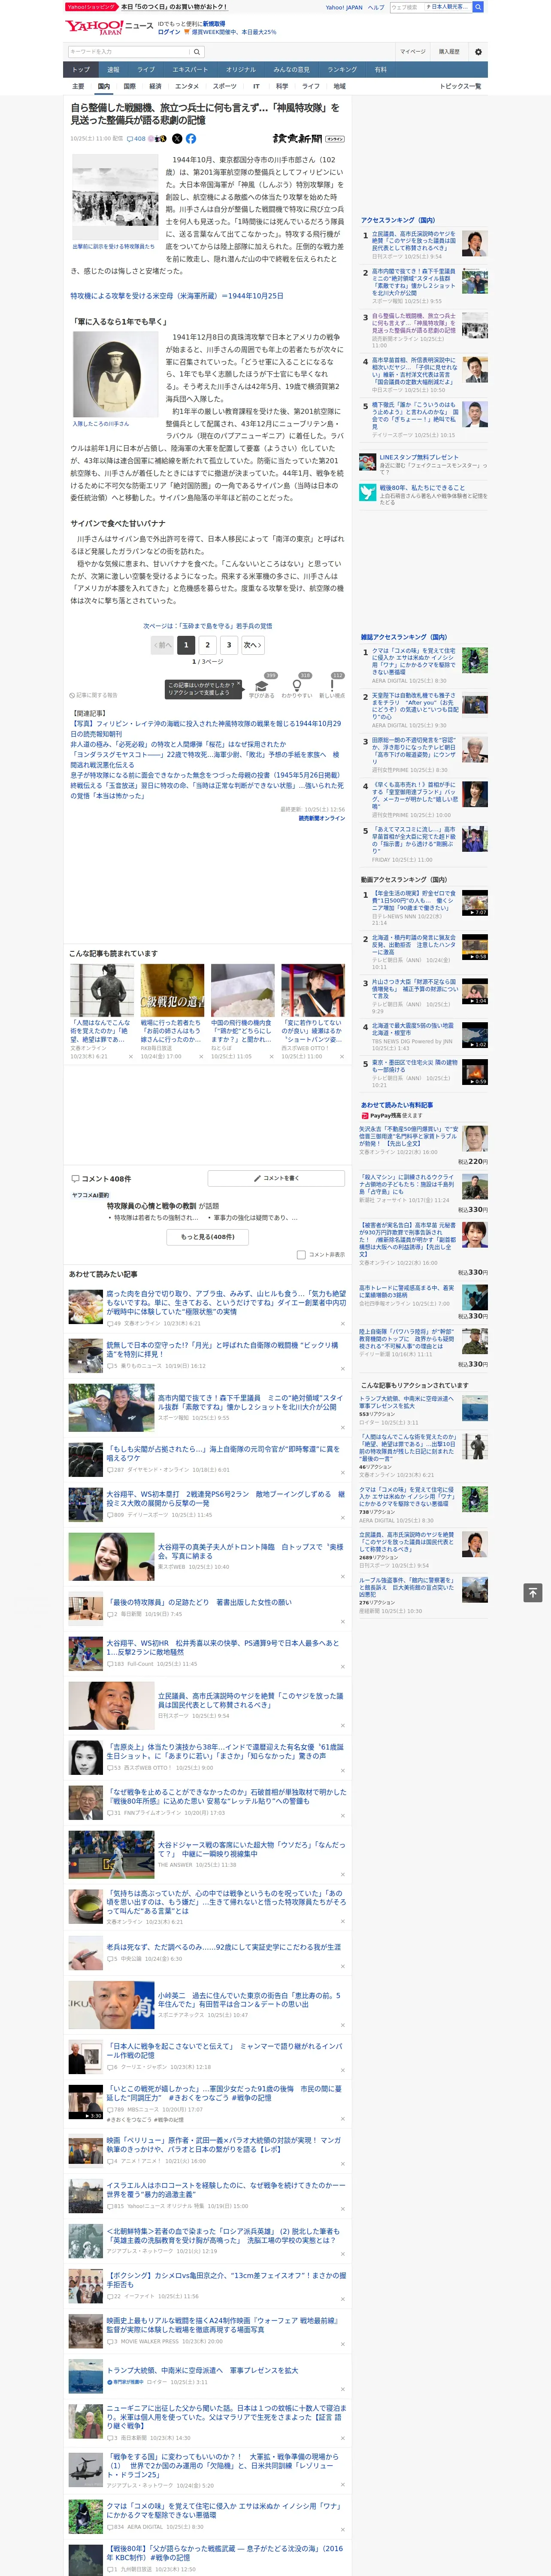Click the キーワードを入力 search field
551x2576 pixels.
click(x=128, y=52)
